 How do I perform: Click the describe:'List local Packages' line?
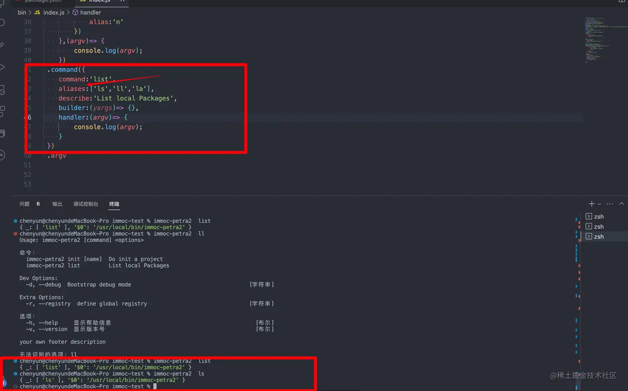tap(118, 98)
